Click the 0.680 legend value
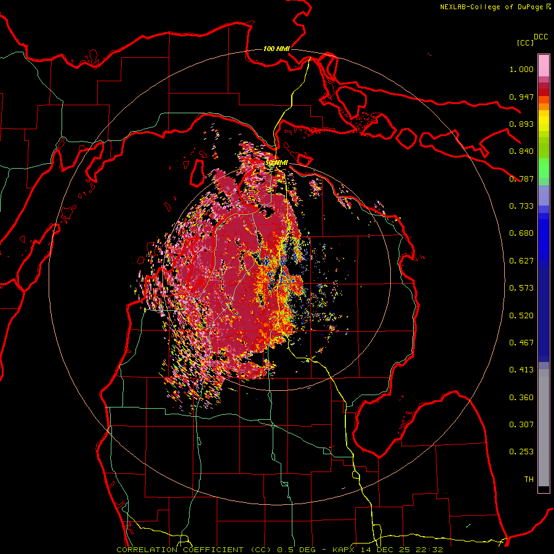The width and height of the screenshot is (554, 554). (521, 233)
